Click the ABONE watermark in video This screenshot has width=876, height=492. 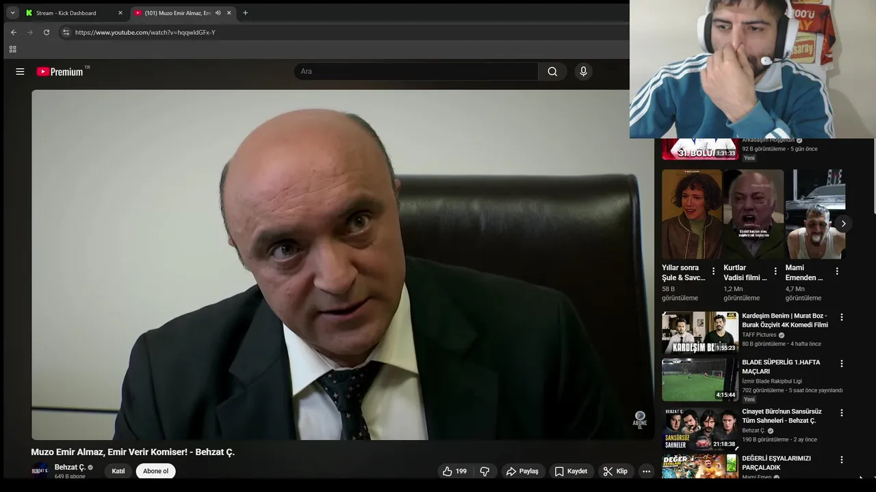(640, 419)
